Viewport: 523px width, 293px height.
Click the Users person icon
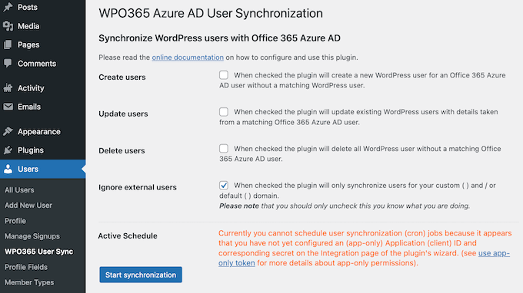pos(8,169)
